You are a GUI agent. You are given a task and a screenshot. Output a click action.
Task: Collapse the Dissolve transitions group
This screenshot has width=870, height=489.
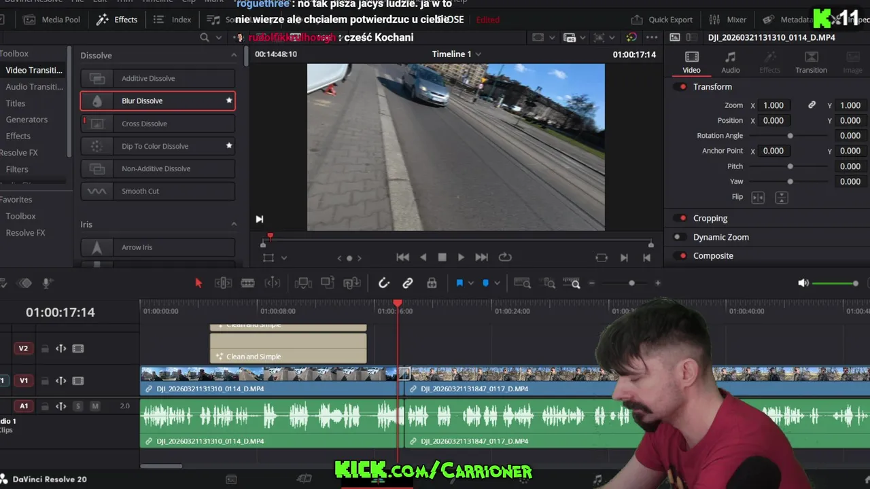click(234, 55)
